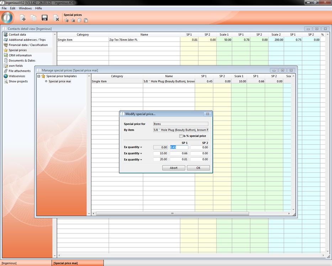Image resolution: width=332 pixels, height=266 pixels.
Task: Open CRM information in the sidebar
Action: click(20, 55)
